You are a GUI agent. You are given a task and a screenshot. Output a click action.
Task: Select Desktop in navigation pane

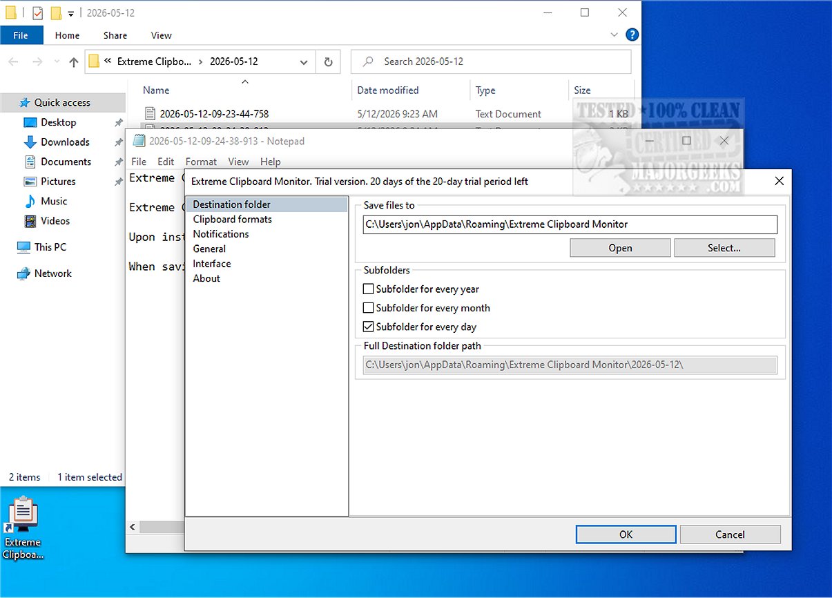pos(58,122)
